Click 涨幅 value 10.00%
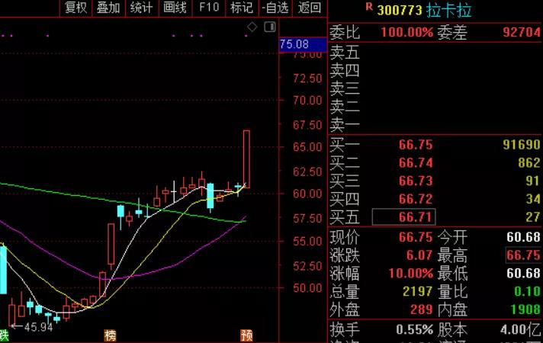543x343 pixels. coord(411,274)
